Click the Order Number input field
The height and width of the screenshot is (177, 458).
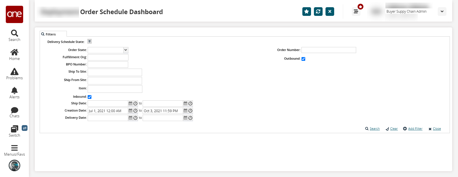coord(329,50)
